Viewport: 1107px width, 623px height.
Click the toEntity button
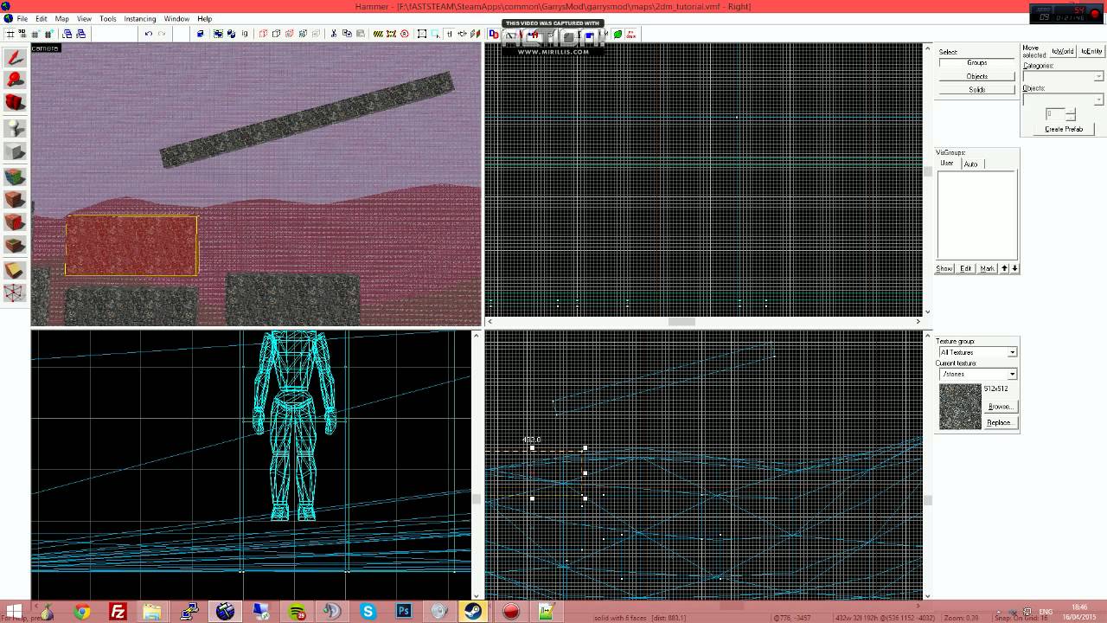(1091, 51)
